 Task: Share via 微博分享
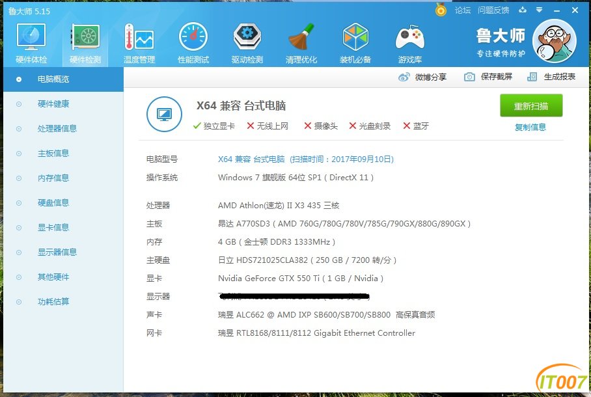[422, 77]
